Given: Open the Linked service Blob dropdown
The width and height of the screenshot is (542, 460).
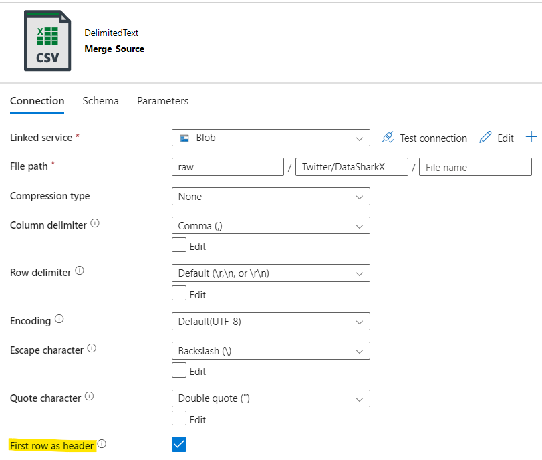Looking at the screenshot, I should pos(271,138).
